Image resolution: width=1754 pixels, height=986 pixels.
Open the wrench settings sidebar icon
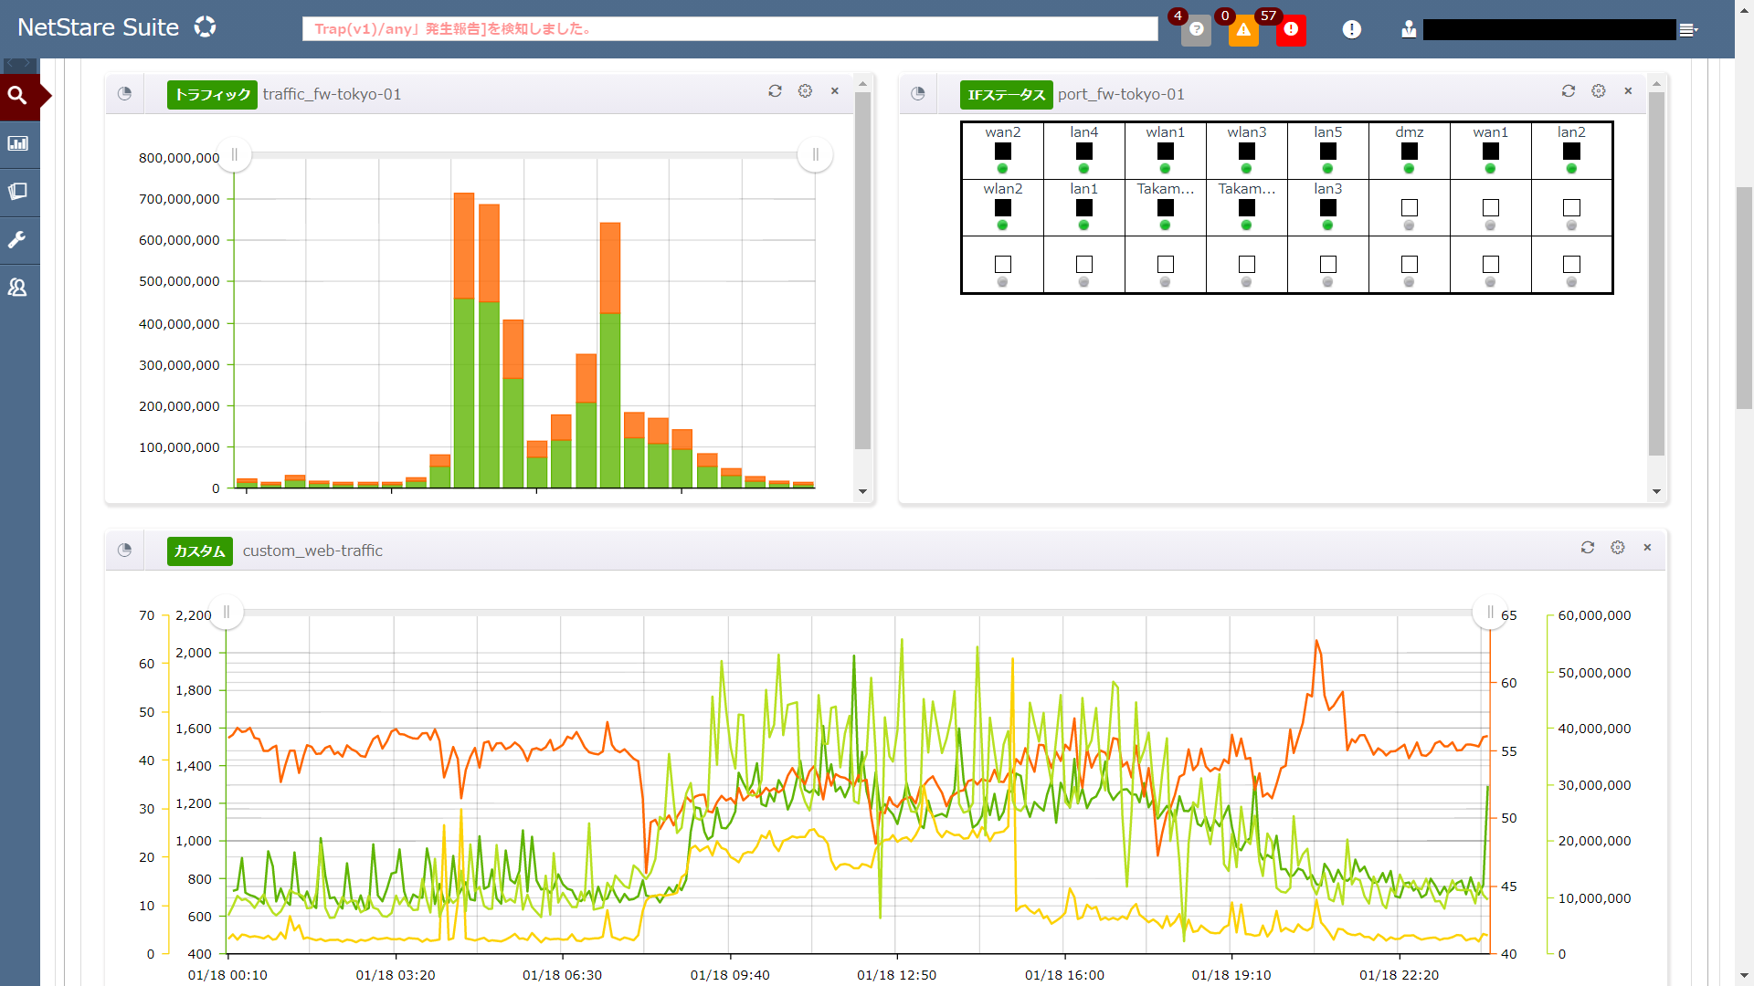[17, 240]
